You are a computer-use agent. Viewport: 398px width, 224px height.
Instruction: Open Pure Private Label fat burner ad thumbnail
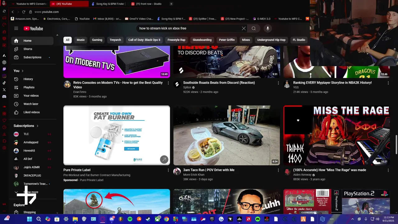click(x=117, y=135)
